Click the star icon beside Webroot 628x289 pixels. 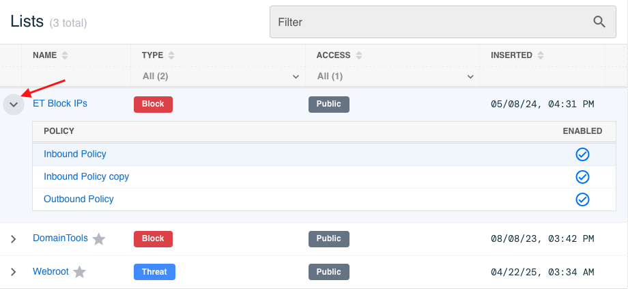coord(80,272)
